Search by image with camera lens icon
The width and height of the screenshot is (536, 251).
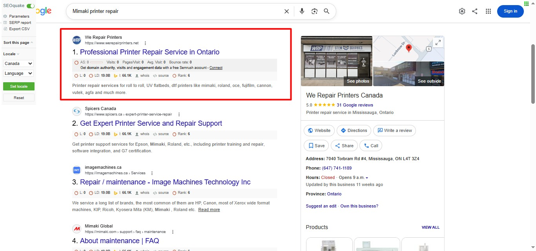(314, 11)
